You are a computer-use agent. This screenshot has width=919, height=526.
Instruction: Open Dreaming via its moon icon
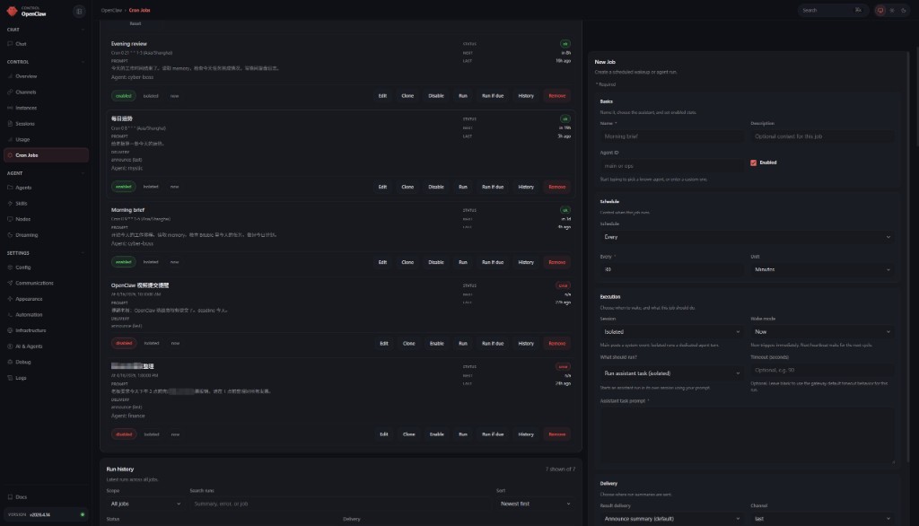(10, 235)
